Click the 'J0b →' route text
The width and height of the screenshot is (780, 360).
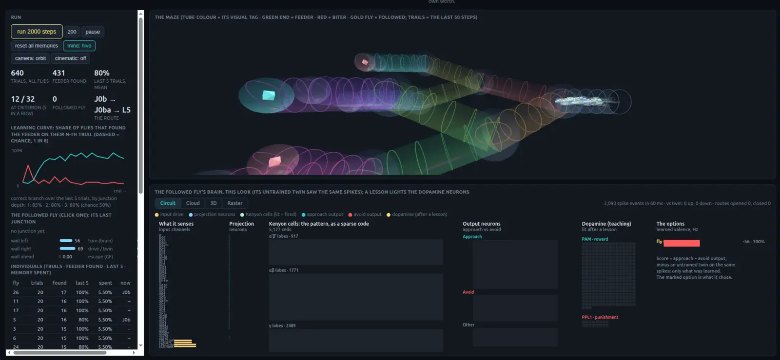[x=105, y=99]
